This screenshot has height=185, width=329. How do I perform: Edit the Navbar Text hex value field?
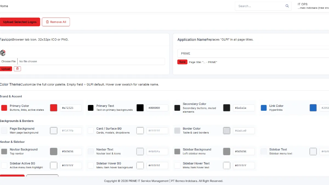click(x=157, y=152)
